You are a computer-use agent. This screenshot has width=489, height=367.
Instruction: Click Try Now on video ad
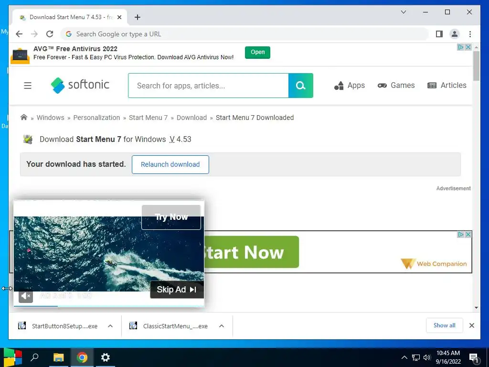(171, 217)
